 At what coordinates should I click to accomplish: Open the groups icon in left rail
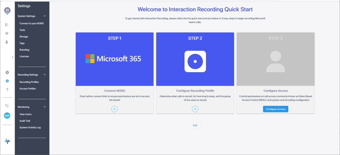click(7, 33)
